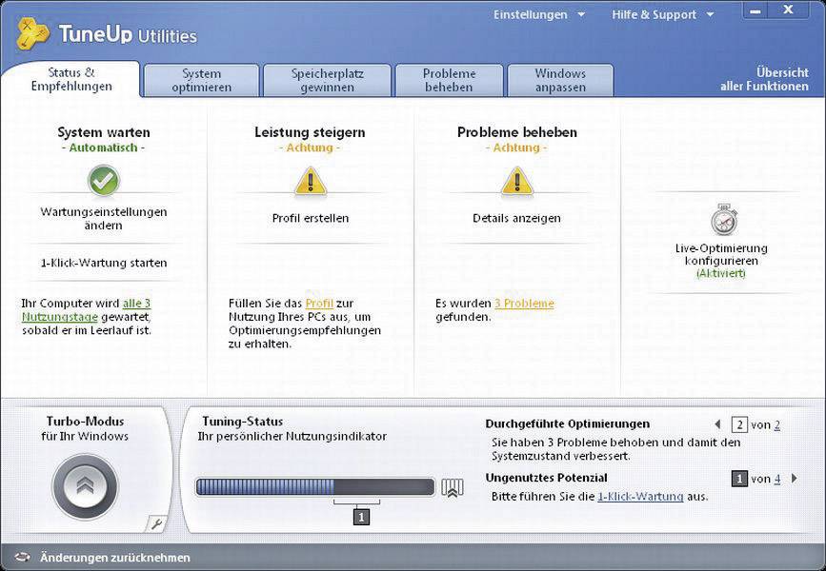Click the undo icon beside Änderungen zurücknehmen
The height and width of the screenshot is (571, 826).
[22, 557]
